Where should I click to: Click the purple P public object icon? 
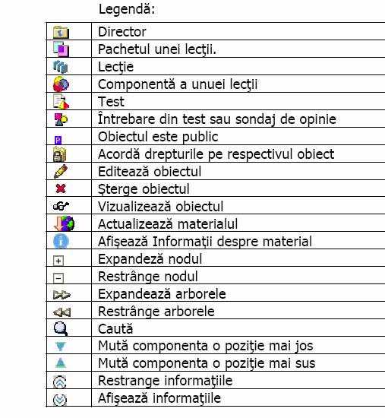(58, 140)
